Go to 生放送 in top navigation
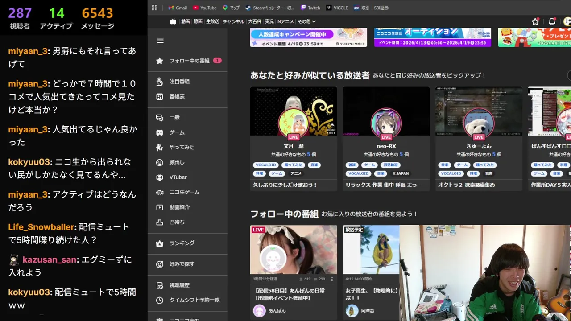This screenshot has width=571, height=321. [x=213, y=21]
